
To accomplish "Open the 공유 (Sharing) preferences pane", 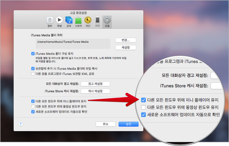I will (x=69, y=22).
